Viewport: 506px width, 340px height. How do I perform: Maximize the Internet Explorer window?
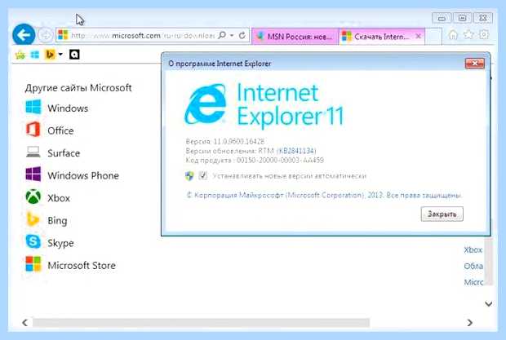point(462,18)
